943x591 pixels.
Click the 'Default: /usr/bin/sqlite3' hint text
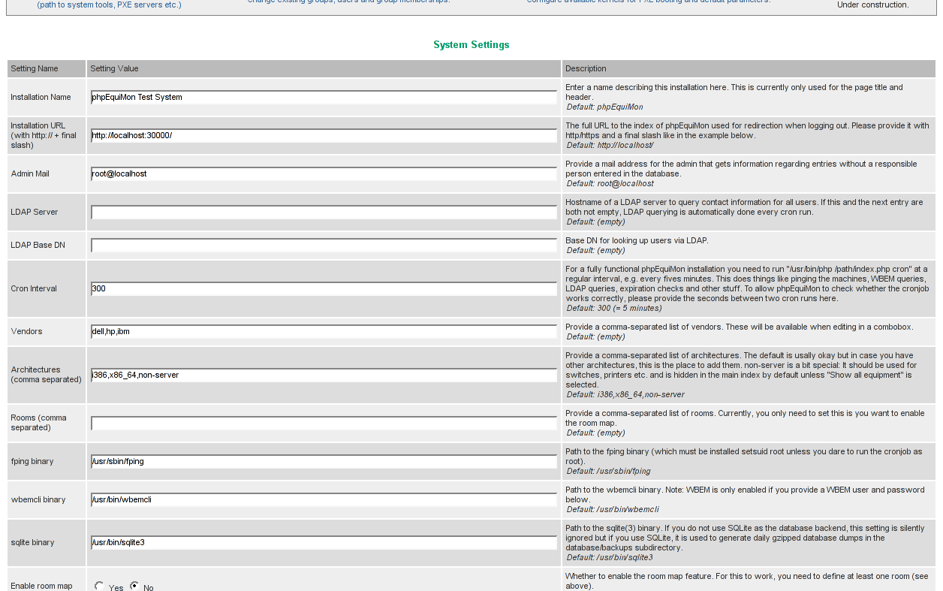point(610,557)
